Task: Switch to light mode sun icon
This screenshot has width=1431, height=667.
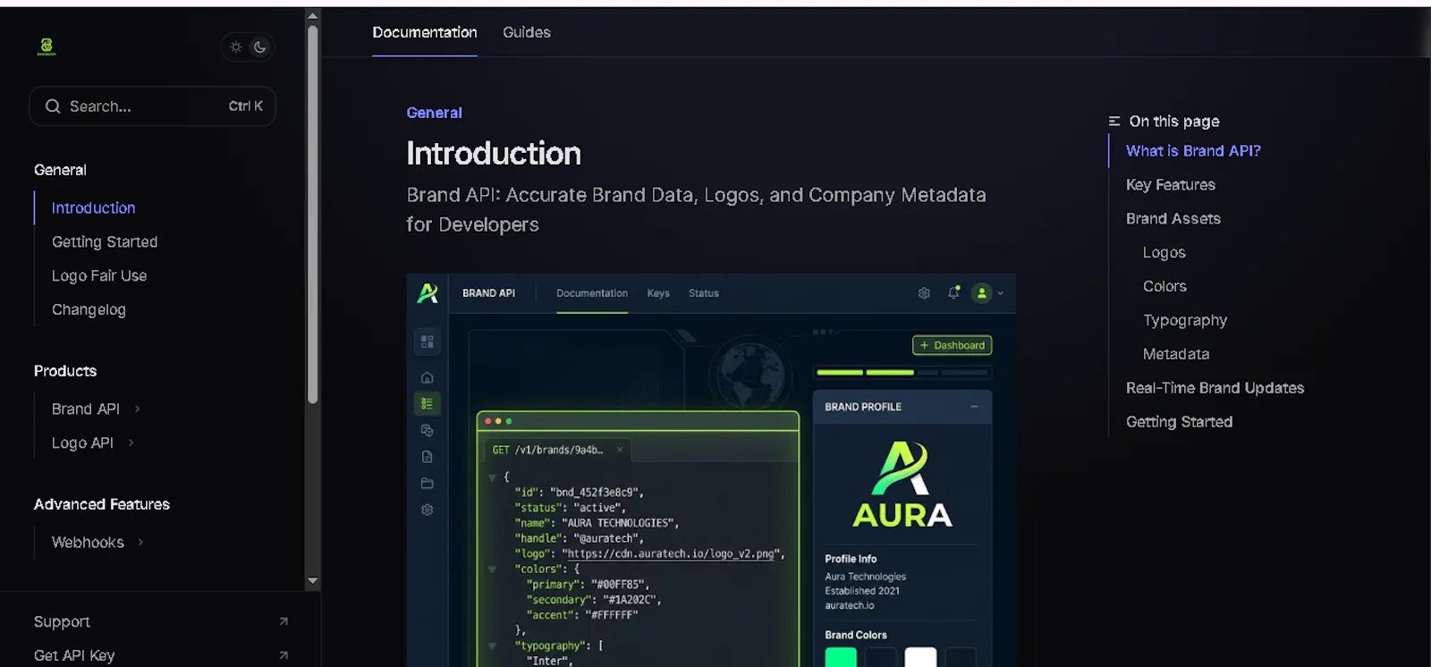Action: [236, 47]
